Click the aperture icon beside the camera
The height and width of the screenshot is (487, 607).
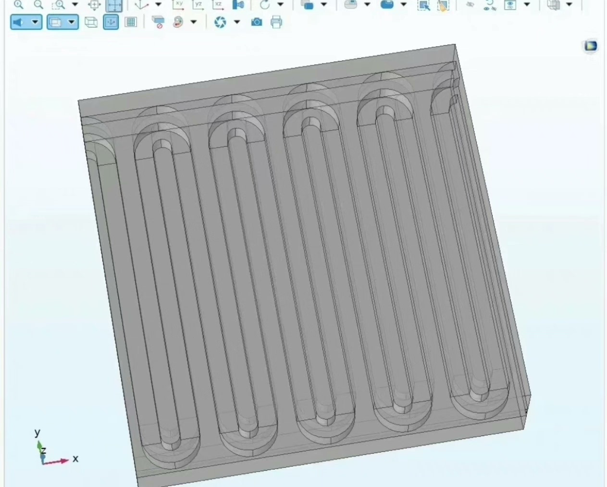click(x=220, y=22)
